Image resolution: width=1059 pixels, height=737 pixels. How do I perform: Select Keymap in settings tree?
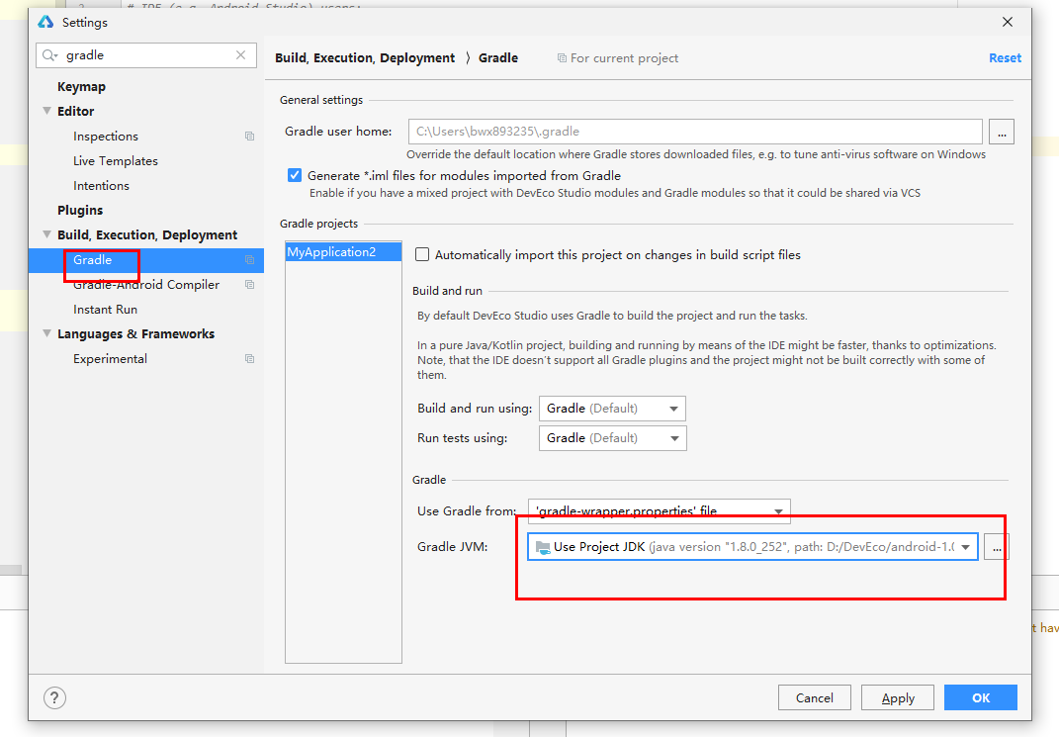point(82,86)
